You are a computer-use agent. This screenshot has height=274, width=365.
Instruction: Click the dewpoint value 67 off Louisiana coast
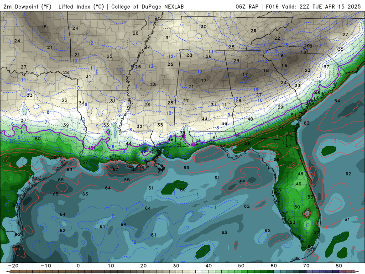[115, 169]
